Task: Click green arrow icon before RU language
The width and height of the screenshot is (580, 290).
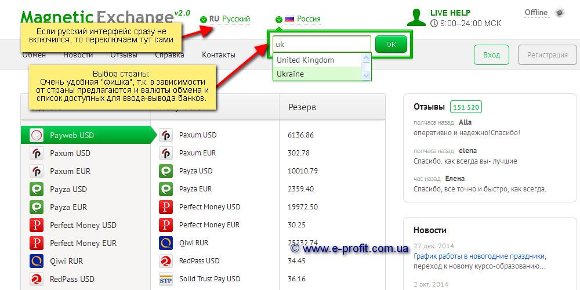Action: click(x=203, y=19)
